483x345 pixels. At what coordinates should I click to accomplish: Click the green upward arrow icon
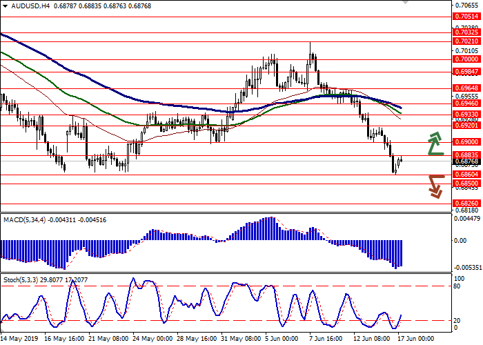435,144
